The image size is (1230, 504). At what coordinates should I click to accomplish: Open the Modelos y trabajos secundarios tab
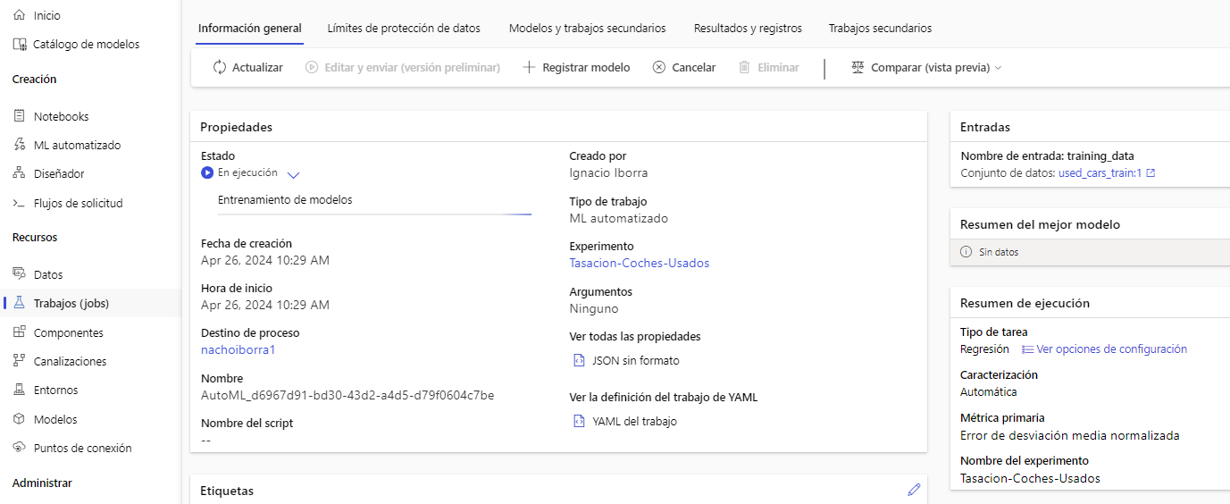click(x=587, y=29)
